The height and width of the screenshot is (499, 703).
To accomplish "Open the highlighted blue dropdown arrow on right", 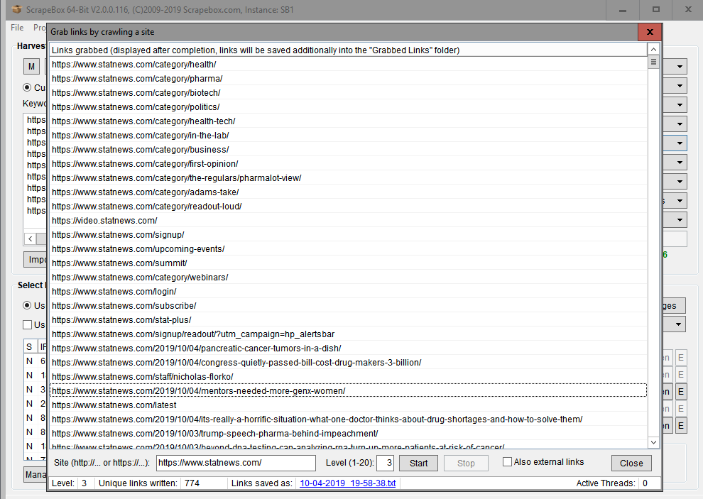I will (x=680, y=143).
